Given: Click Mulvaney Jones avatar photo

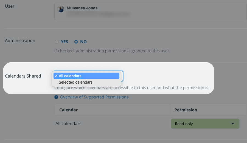Looking at the screenshot, I should click(61, 9).
